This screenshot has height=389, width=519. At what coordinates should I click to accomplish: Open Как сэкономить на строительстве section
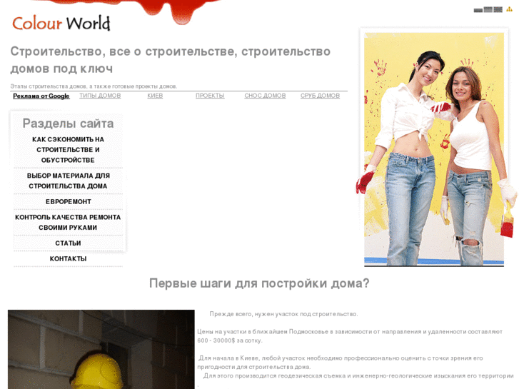tap(68, 150)
